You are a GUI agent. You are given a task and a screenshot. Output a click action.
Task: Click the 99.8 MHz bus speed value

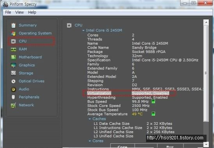140,101
